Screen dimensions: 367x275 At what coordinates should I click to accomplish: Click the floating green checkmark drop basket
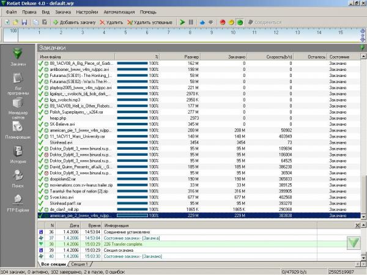[x=354, y=243]
